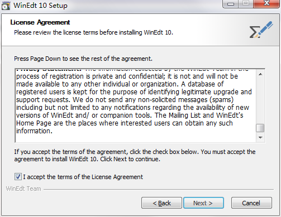Image resolution: width=281 pixels, height=217 pixels.
Task: Click the scrollbar track above the thumb
Action: (x=260, y=102)
